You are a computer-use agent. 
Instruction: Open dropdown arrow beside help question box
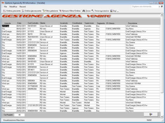pos(159,7)
